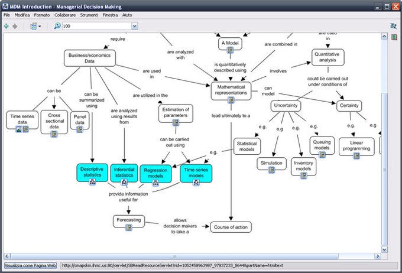Open the Strumenti menu
Screen dimensions: 402x273
pos(89,15)
